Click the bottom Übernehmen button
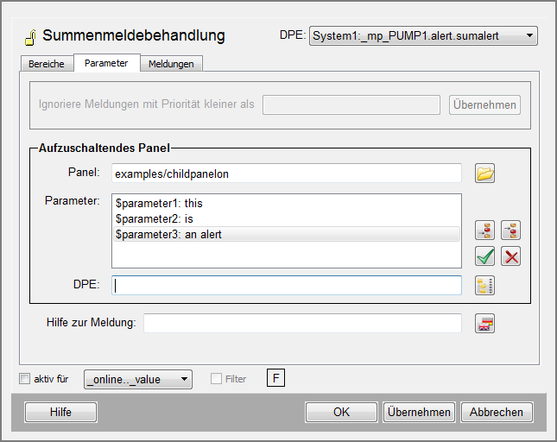The image size is (557, 442). click(419, 412)
